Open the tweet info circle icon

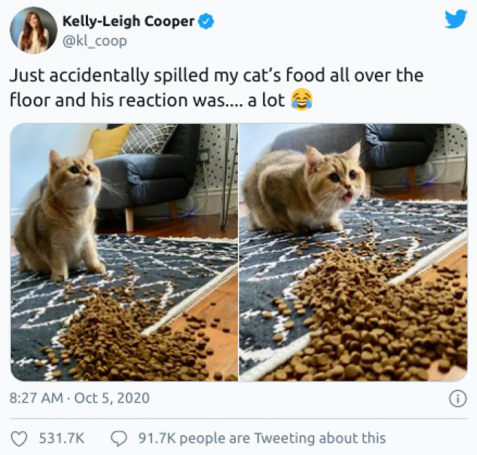(458, 398)
